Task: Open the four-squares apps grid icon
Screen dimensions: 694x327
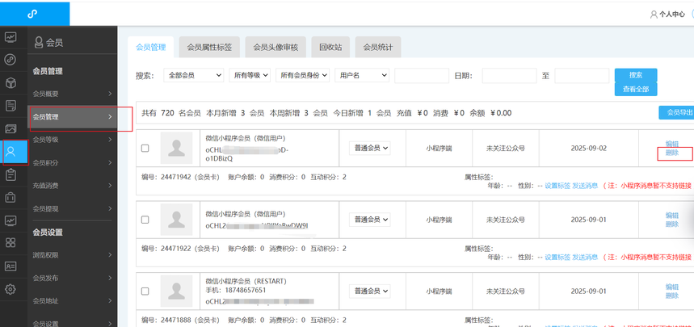Action: click(x=11, y=242)
